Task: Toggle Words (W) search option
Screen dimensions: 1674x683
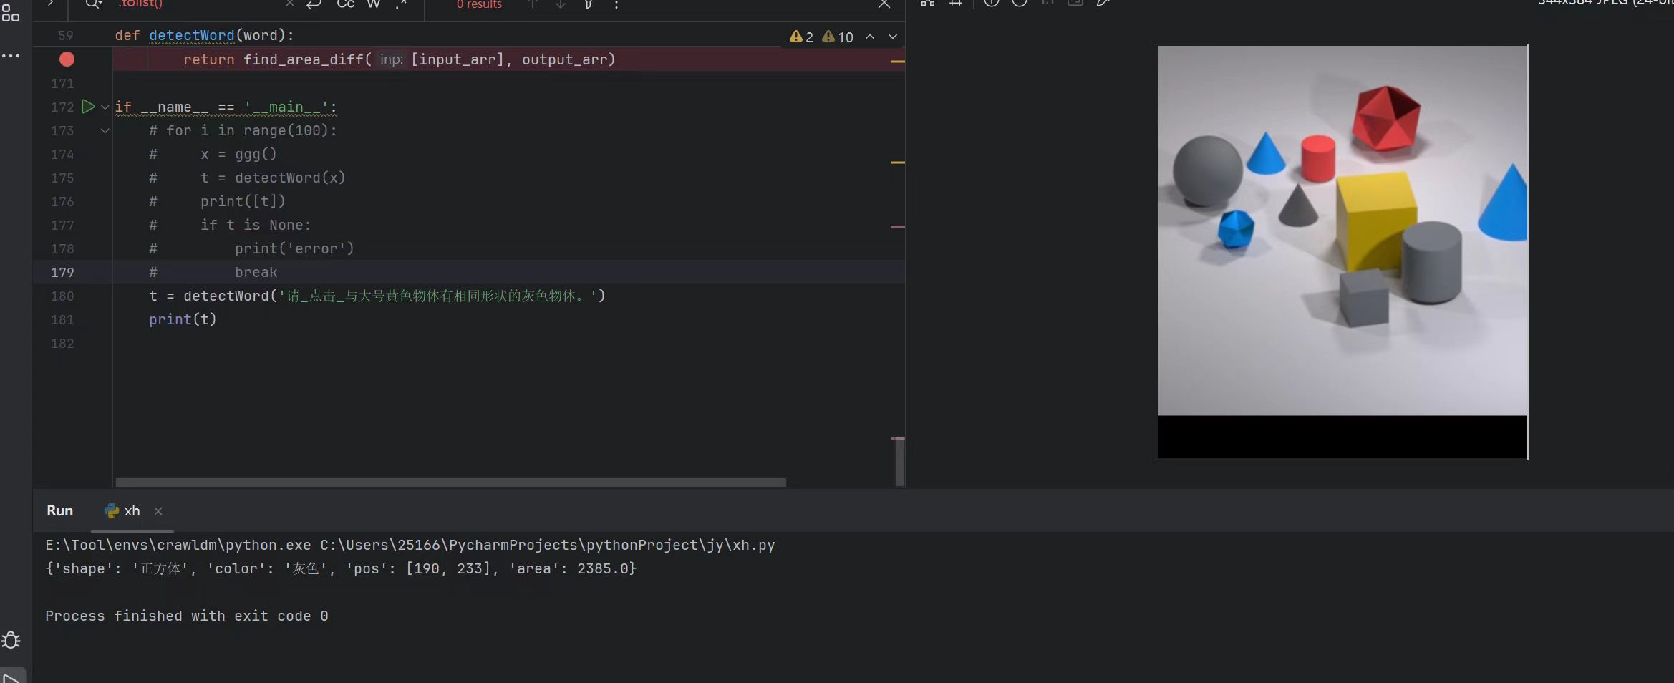Action: (x=374, y=4)
